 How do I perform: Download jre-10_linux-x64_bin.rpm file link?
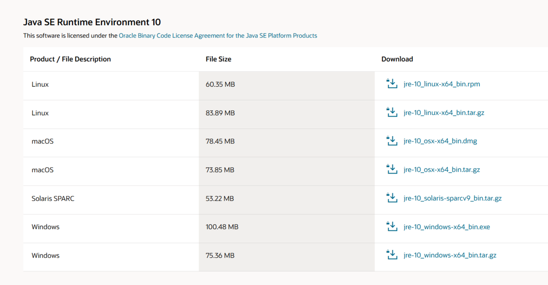pos(442,84)
